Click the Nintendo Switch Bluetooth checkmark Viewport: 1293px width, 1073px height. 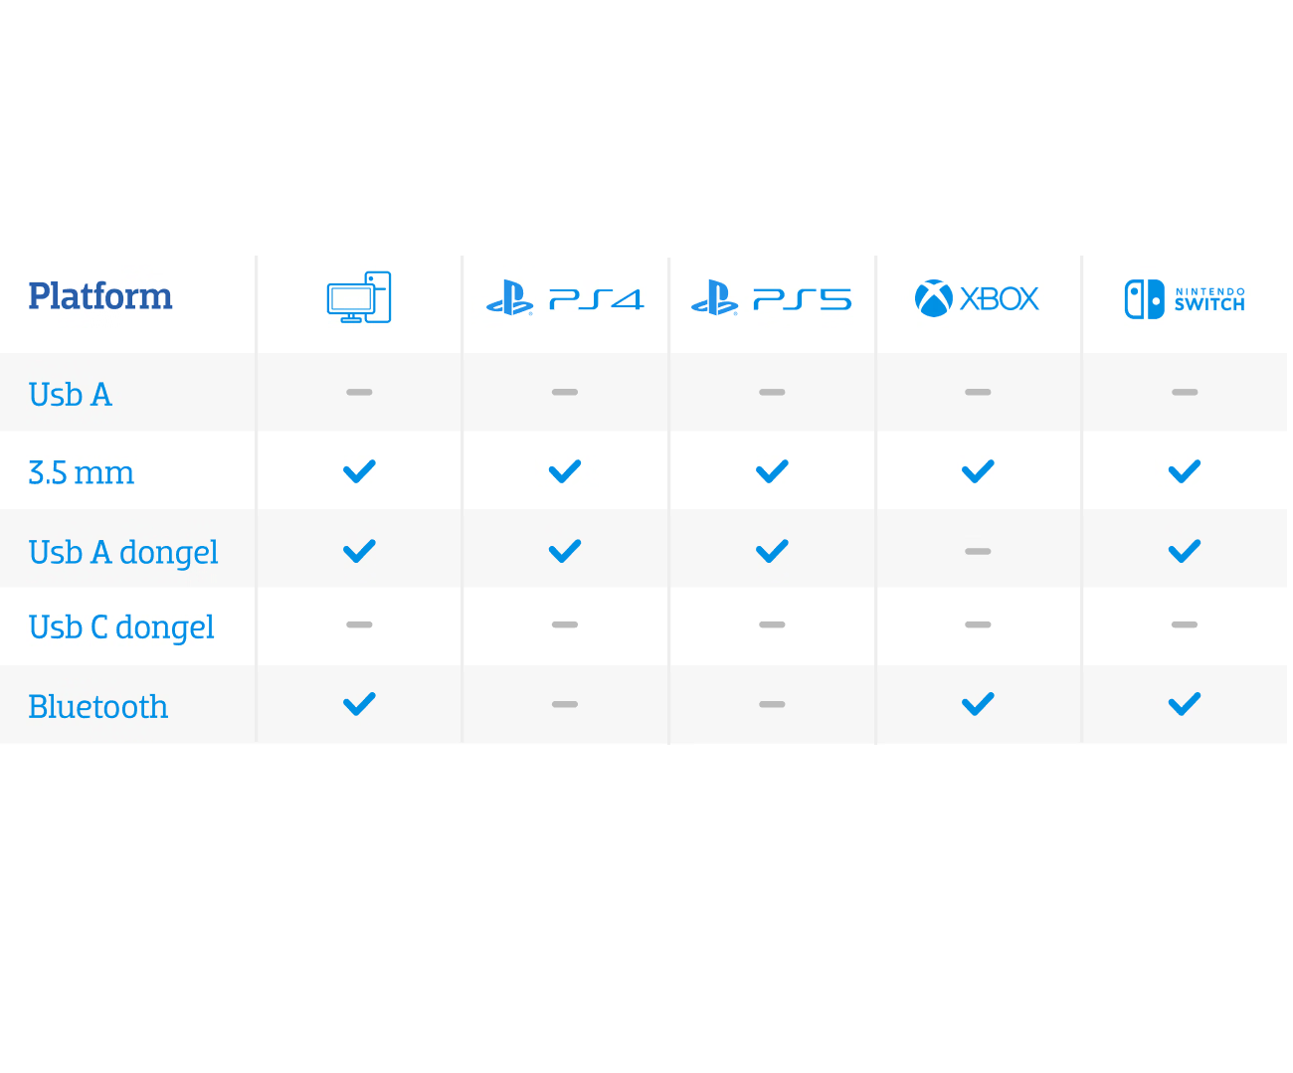click(1185, 704)
